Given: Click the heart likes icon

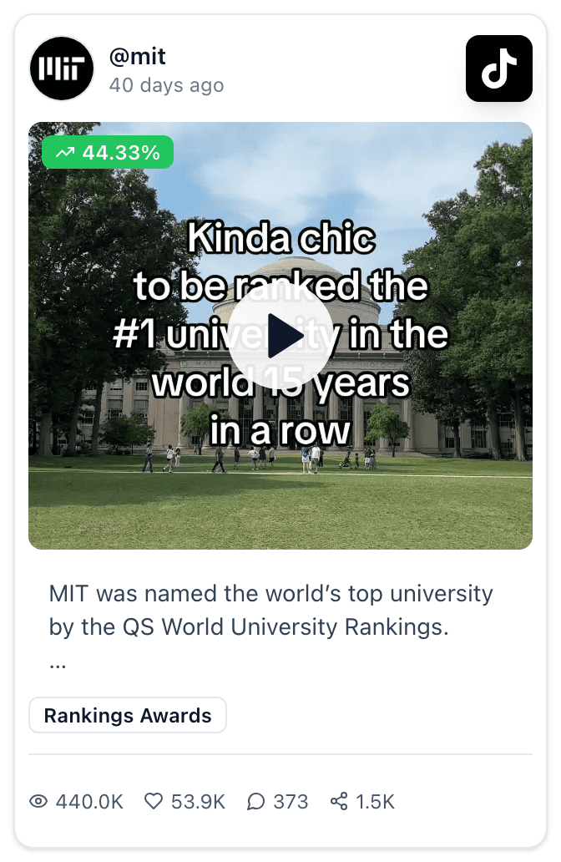Looking at the screenshot, I should coord(154,802).
